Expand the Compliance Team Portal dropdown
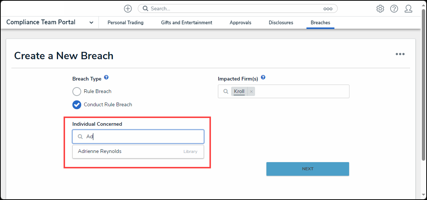The image size is (427, 200). [91, 22]
